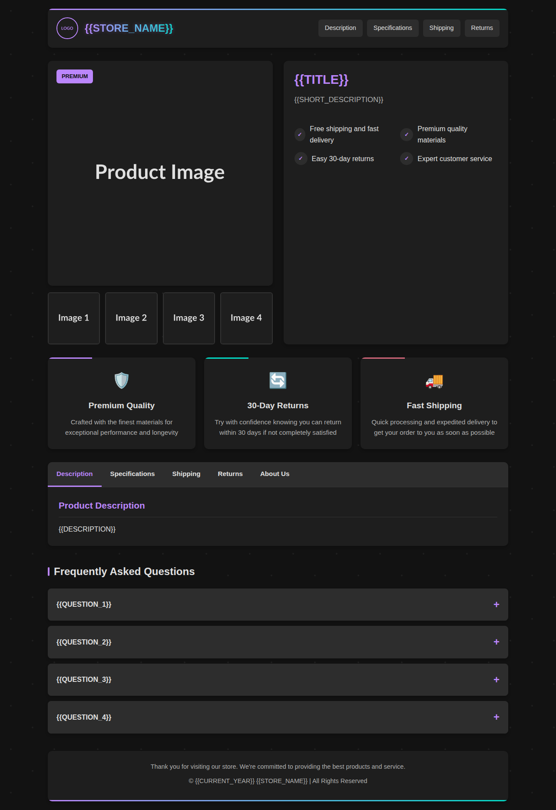
Task: Open the QUESTION_3 accordion row
Action: [x=278, y=680]
